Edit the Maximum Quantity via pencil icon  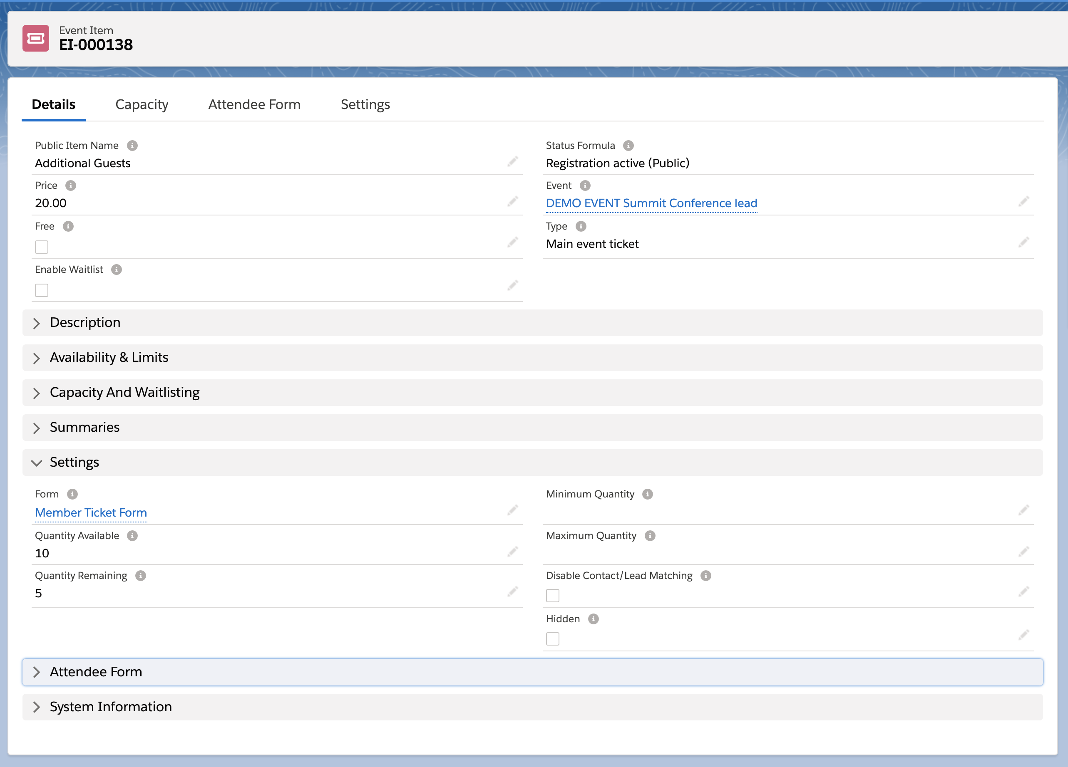pos(1023,552)
